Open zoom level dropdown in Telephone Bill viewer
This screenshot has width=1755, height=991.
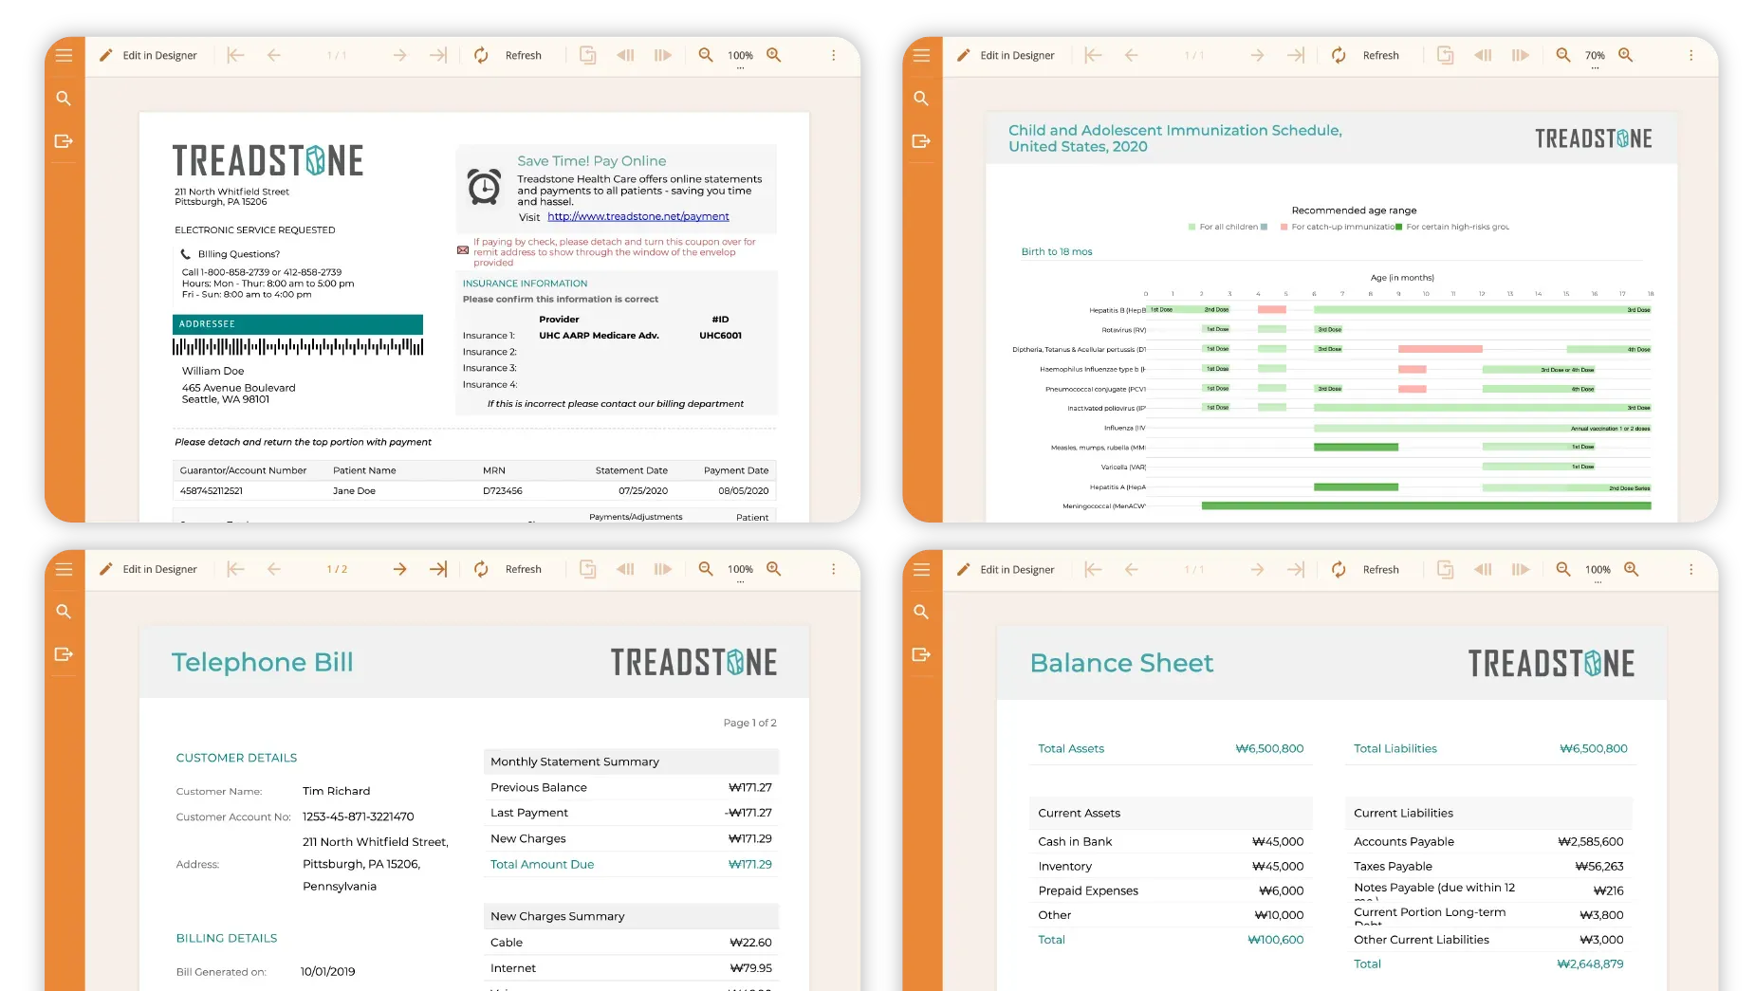740,571
